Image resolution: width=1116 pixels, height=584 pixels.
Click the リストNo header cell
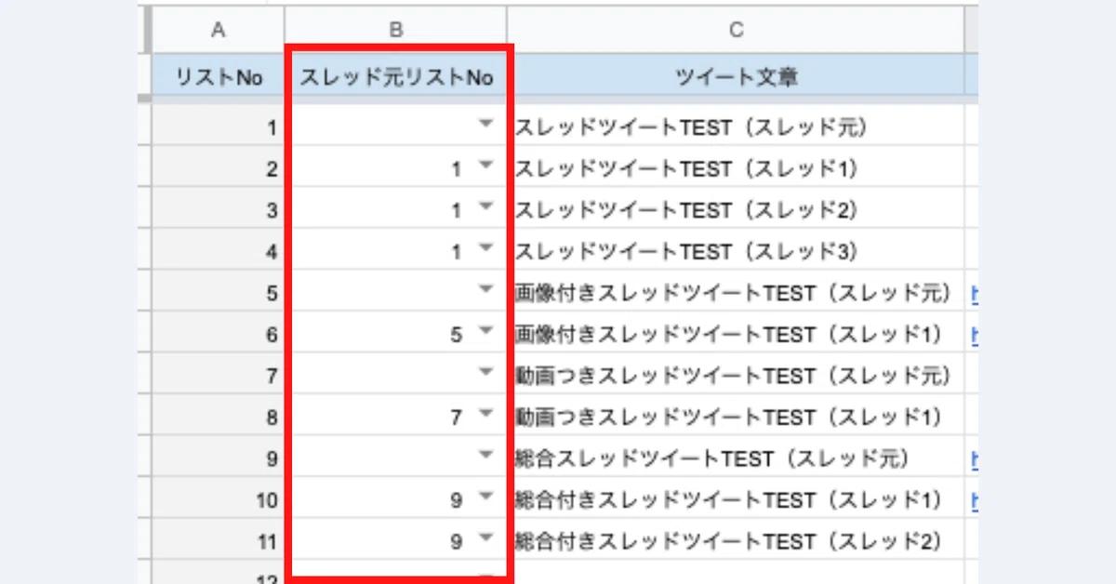[219, 78]
